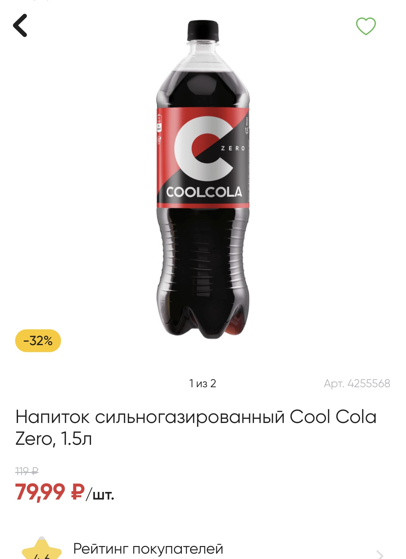
Task: Tap the COOLCOLA wordmark on the label
Action: [x=204, y=192]
